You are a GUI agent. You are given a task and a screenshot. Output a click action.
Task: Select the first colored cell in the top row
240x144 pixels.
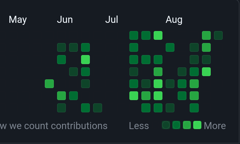134,35
